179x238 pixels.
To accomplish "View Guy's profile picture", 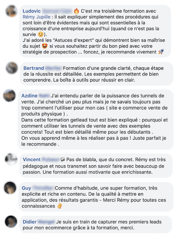I will tap(10, 188).
